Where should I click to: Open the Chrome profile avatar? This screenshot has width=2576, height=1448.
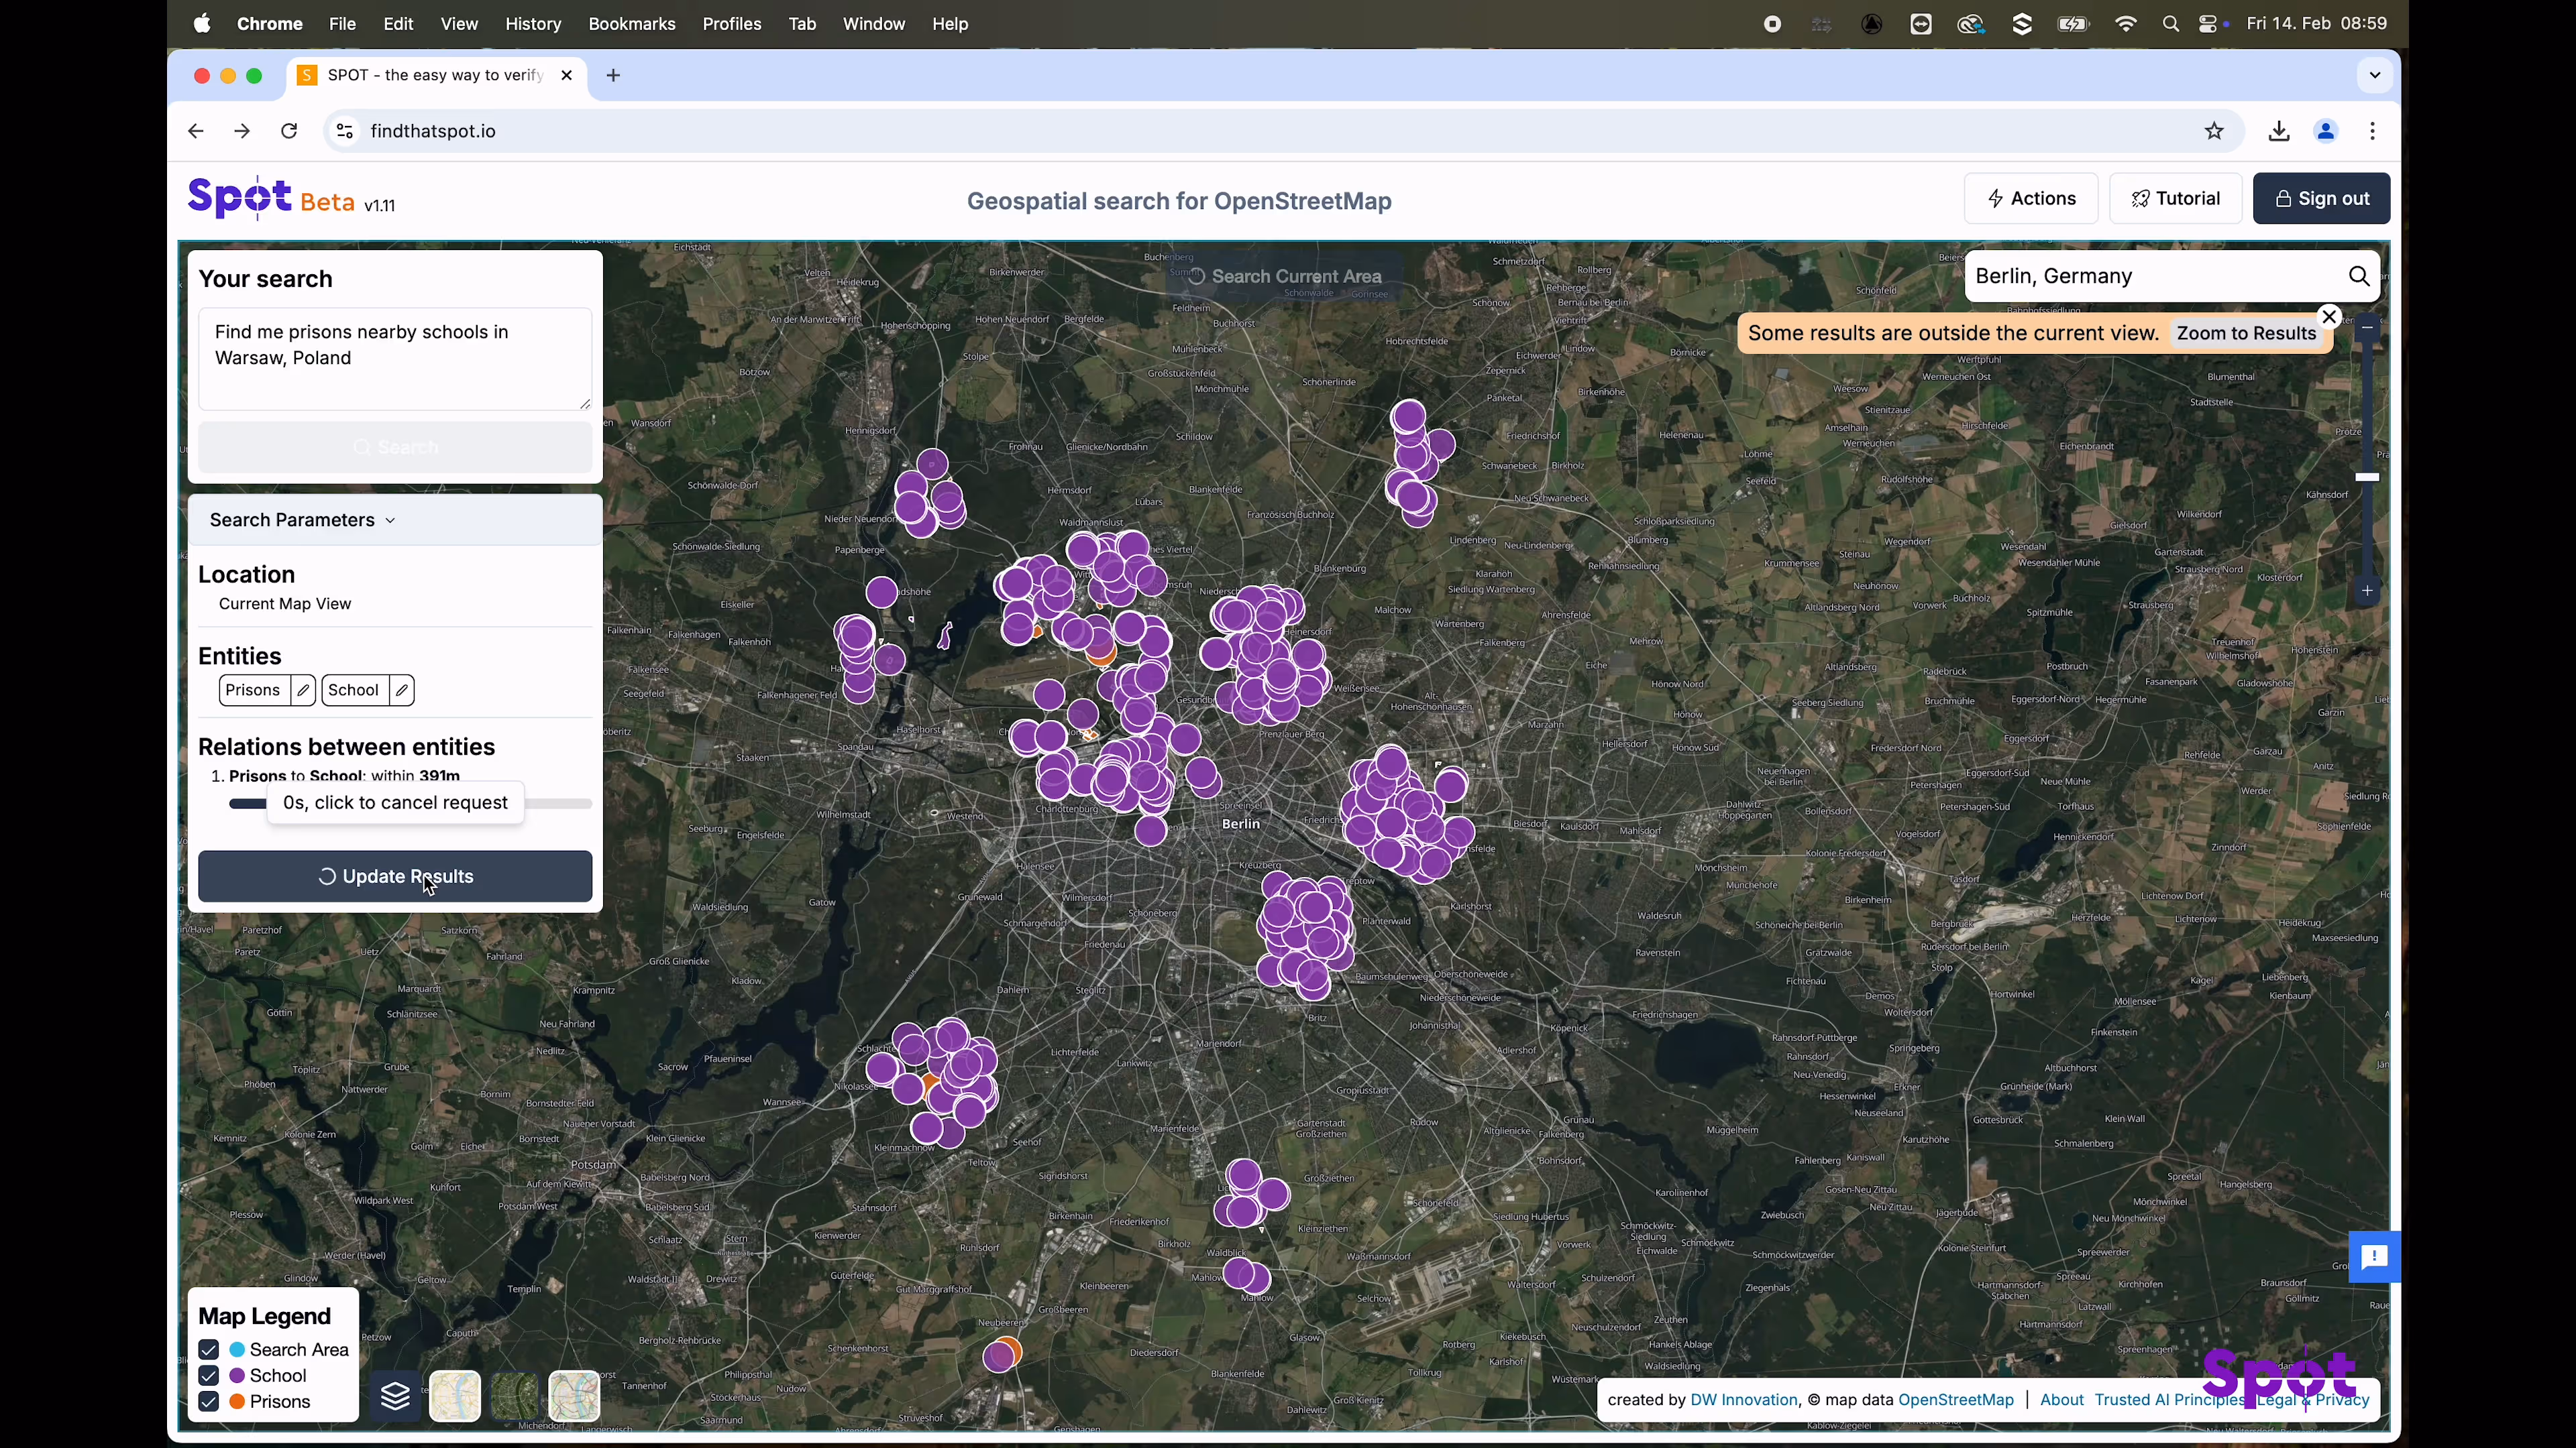click(x=2325, y=131)
